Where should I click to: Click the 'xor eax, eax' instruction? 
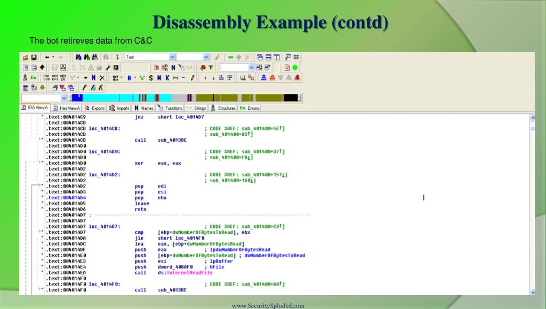coord(158,163)
